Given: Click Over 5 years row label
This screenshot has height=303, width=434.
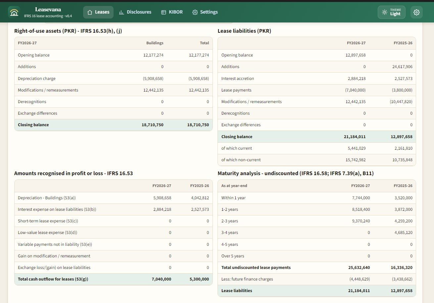Looking at the screenshot, I should 233,256.
